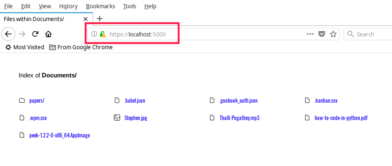Click the how-to-code-in-python.pdf link
Viewport: 392px width, 166px height.
[x=341, y=118]
